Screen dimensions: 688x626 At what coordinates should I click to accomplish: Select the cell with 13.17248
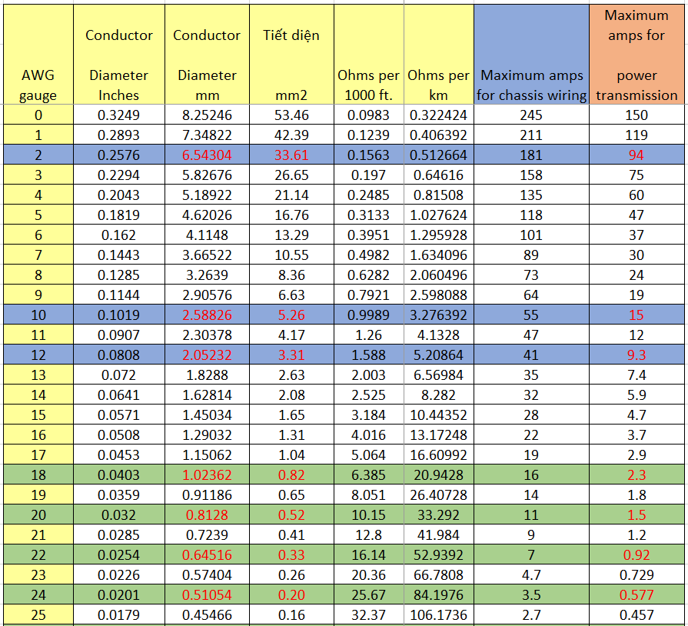[439, 435]
